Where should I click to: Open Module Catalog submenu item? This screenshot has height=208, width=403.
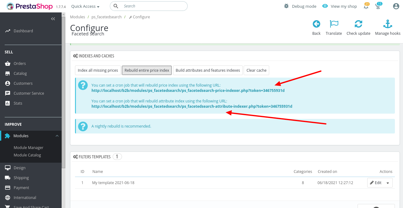tap(27, 155)
